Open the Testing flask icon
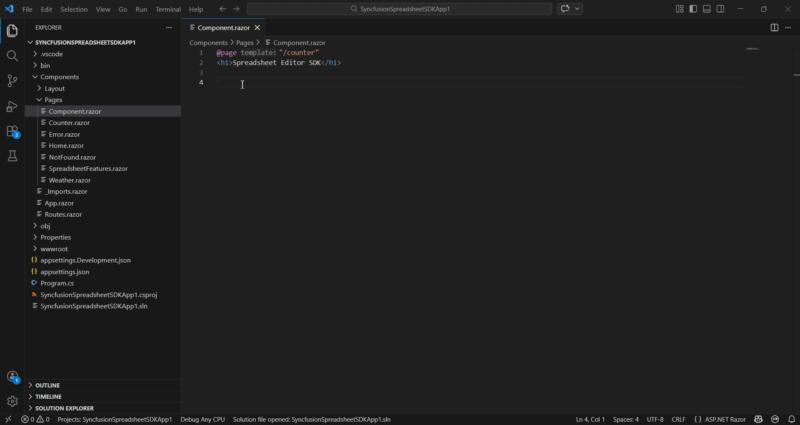Screen dimensions: 800x425 (x=12, y=156)
